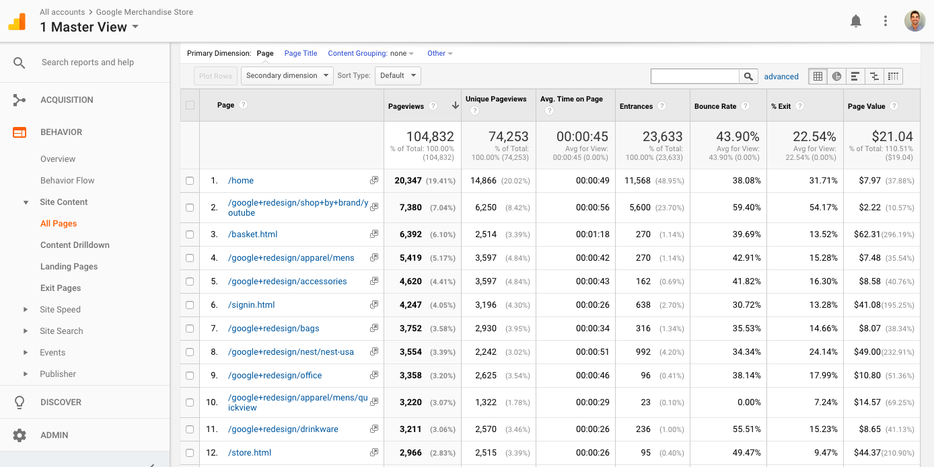Toggle the select-all header checkbox

pyautogui.click(x=190, y=105)
